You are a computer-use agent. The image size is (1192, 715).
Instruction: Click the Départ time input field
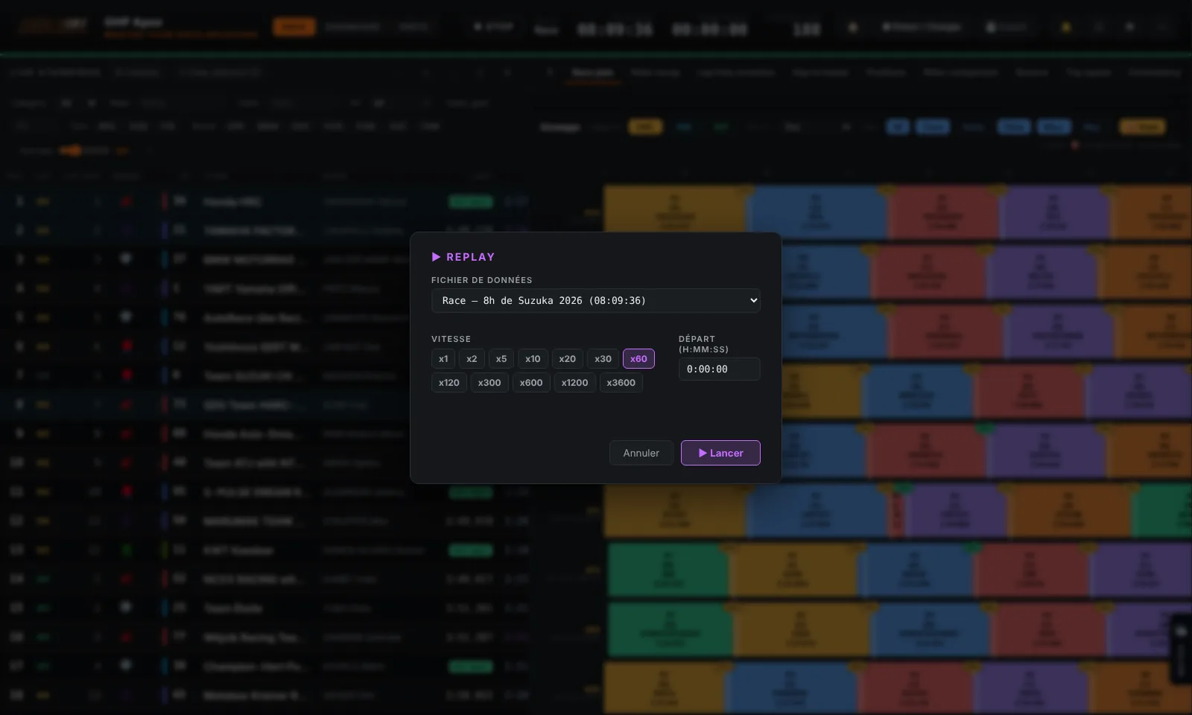pyautogui.click(x=719, y=369)
